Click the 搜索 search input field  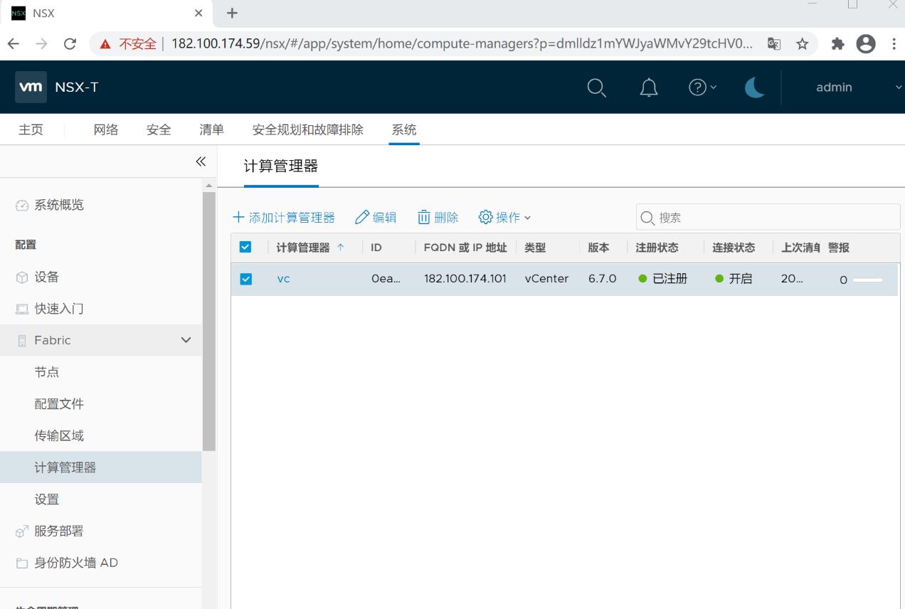pyautogui.click(x=768, y=218)
